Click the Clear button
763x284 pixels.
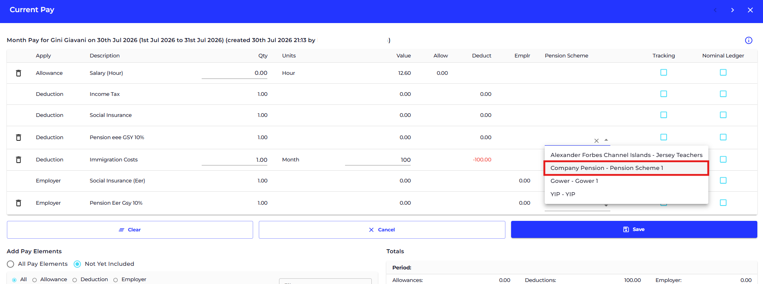(130, 230)
